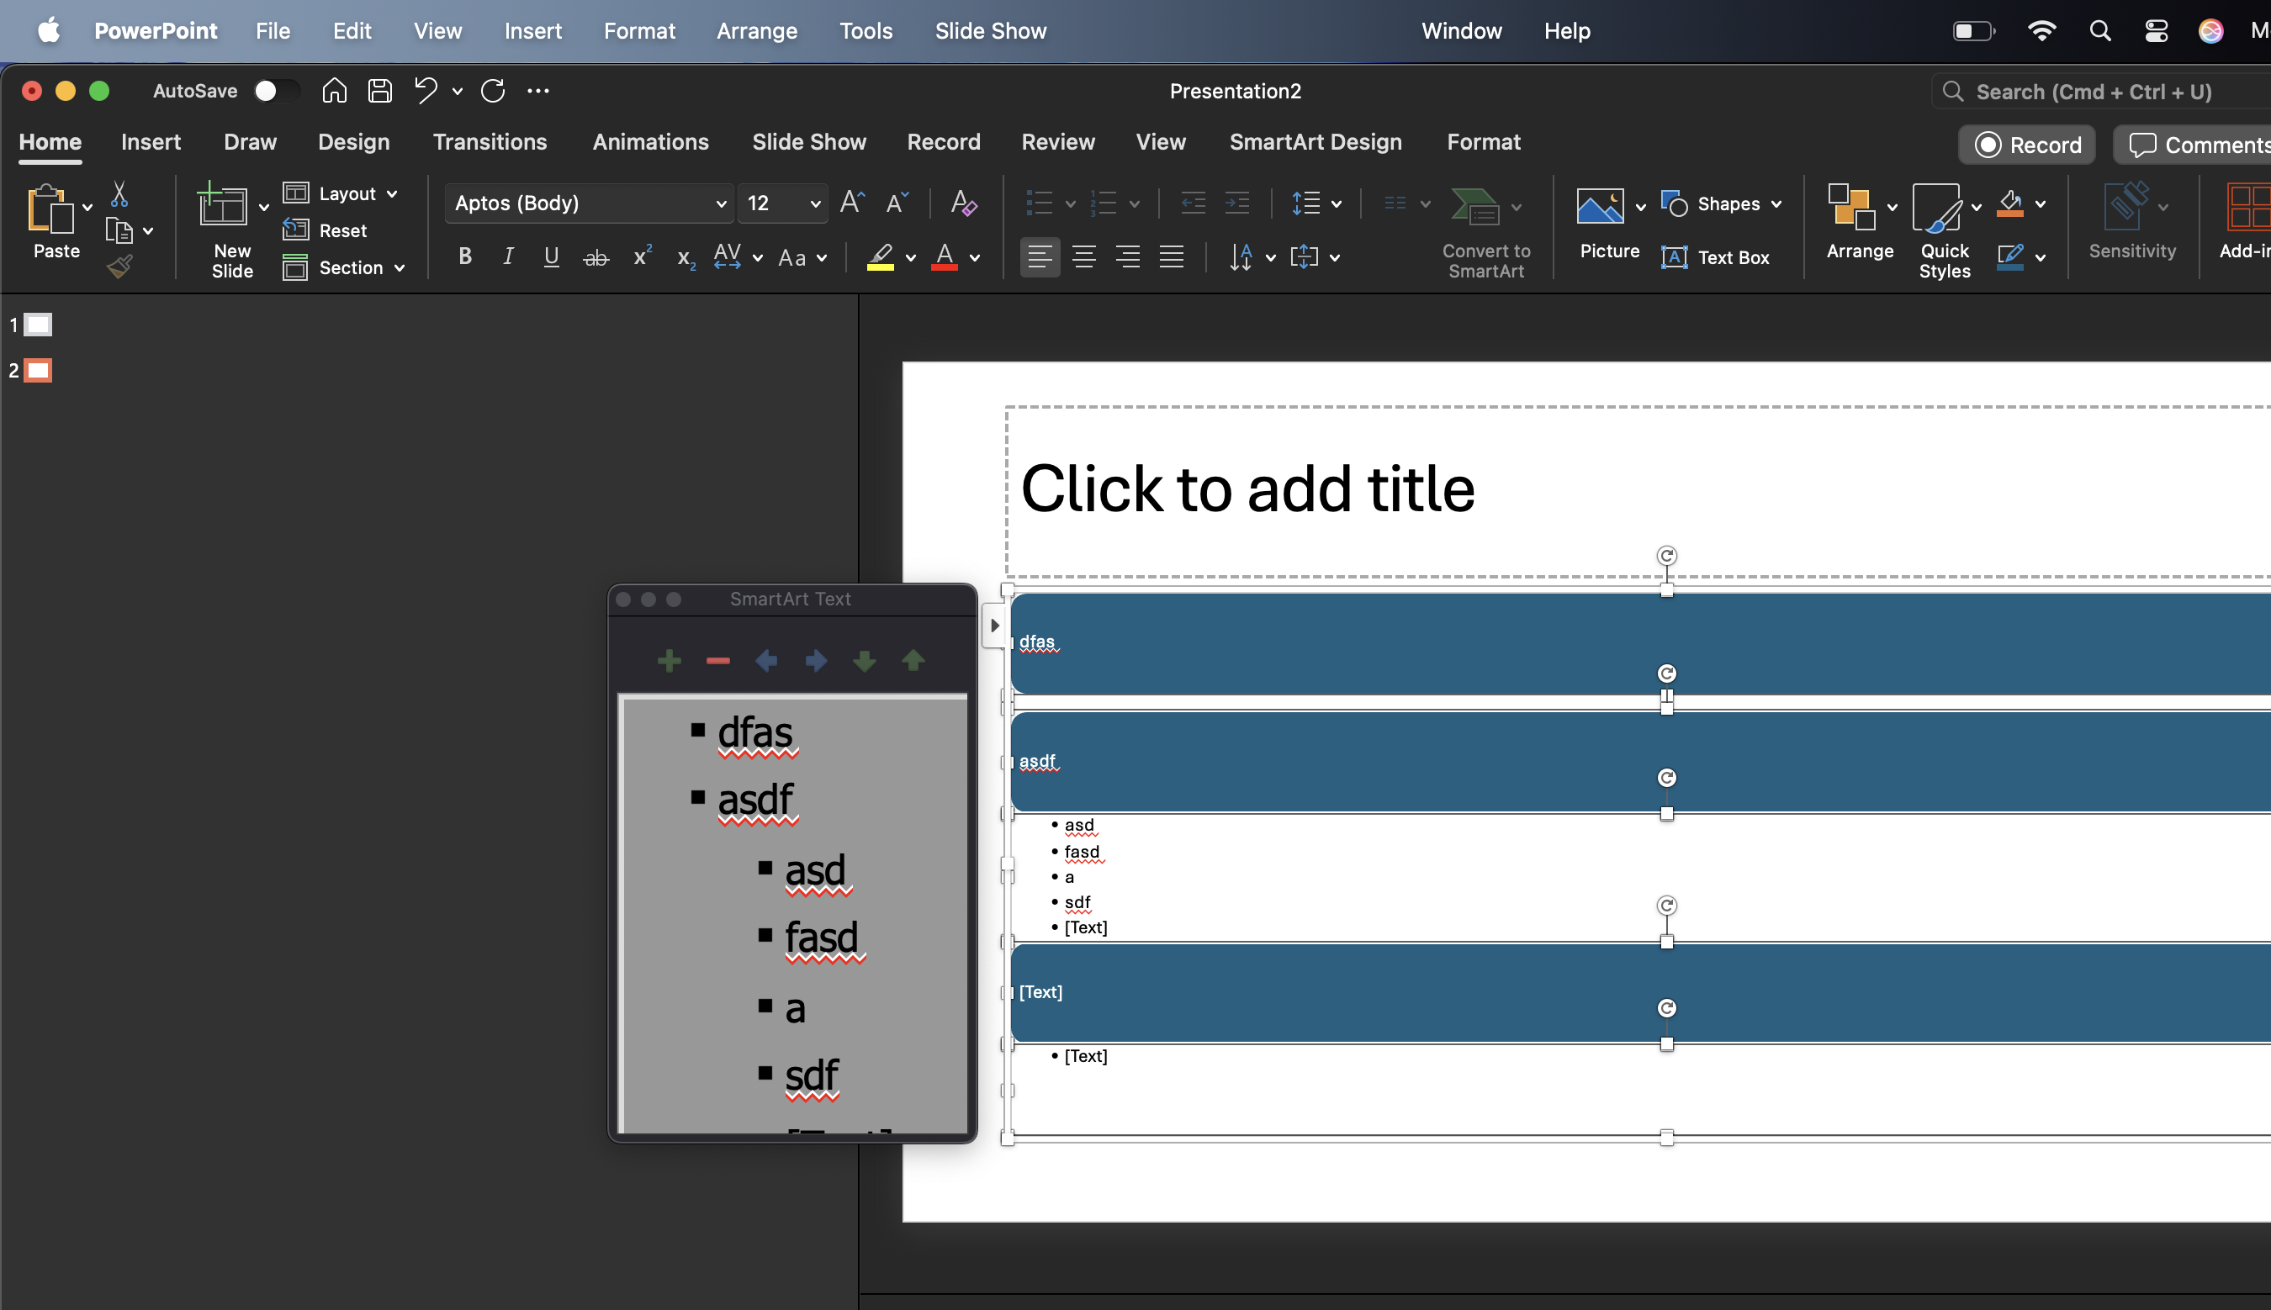Click the Save icon in title bar

(x=379, y=91)
